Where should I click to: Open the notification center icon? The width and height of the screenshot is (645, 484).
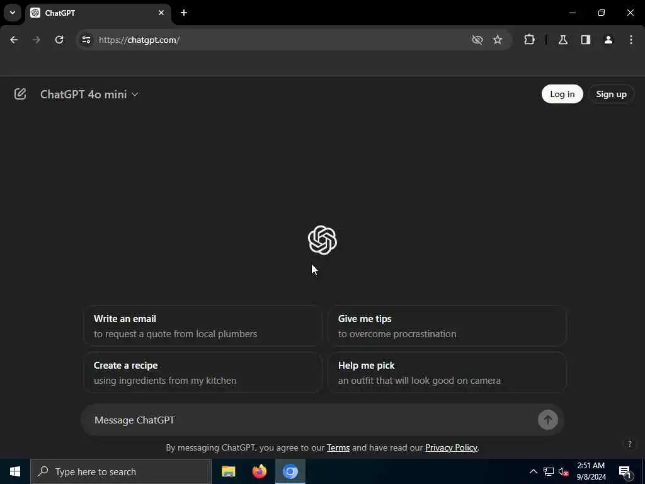[625, 471]
